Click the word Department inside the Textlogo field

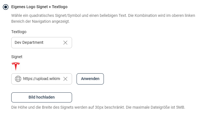pos(33,42)
